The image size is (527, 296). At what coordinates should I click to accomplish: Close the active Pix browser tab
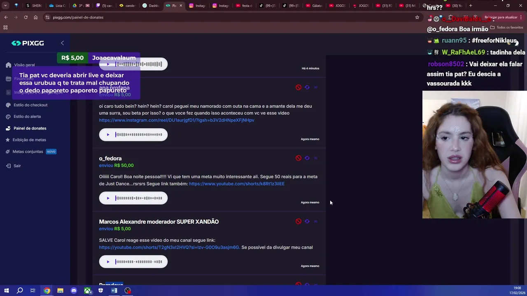pyautogui.click(x=180, y=6)
